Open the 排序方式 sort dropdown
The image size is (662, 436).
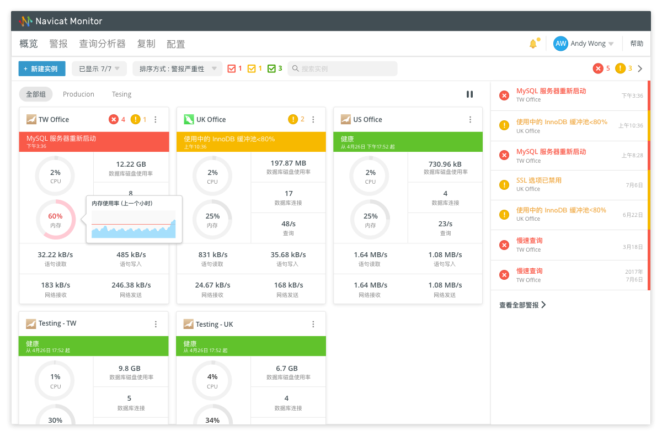[178, 68]
